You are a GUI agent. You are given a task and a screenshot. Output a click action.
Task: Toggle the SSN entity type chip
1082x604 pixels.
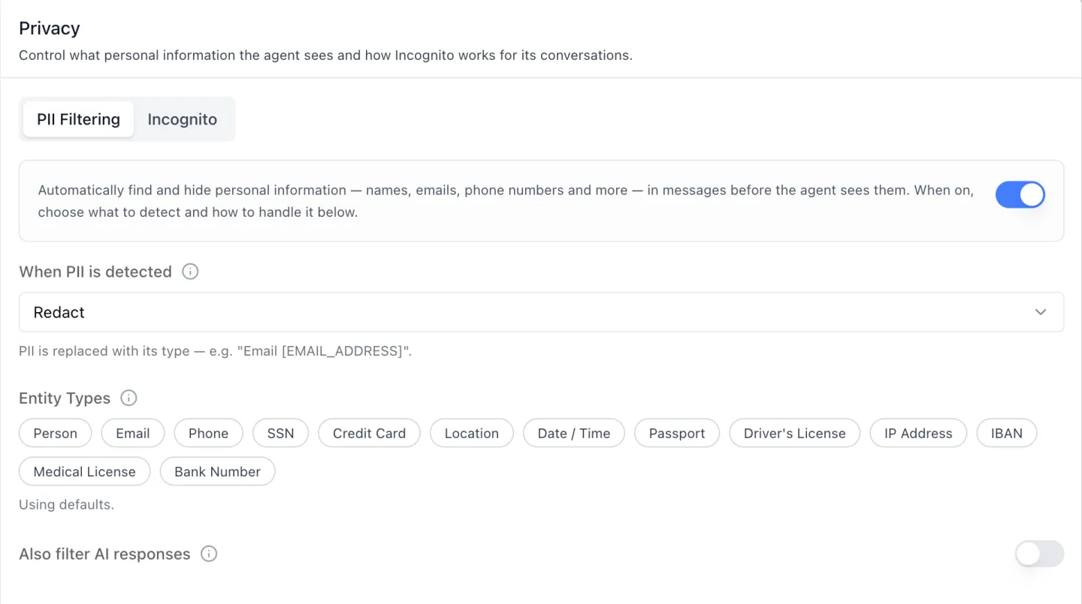tap(281, 433)
